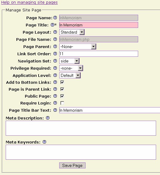The width and height of the screenshot is (160, 175).
Task: Uncheck the Add to Bottom Links checkbox
Action: click(x=62, y=82)
